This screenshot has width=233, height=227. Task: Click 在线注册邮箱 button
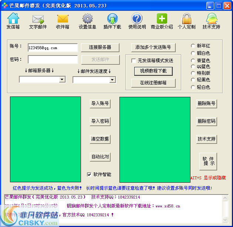(x=153, y=83)
